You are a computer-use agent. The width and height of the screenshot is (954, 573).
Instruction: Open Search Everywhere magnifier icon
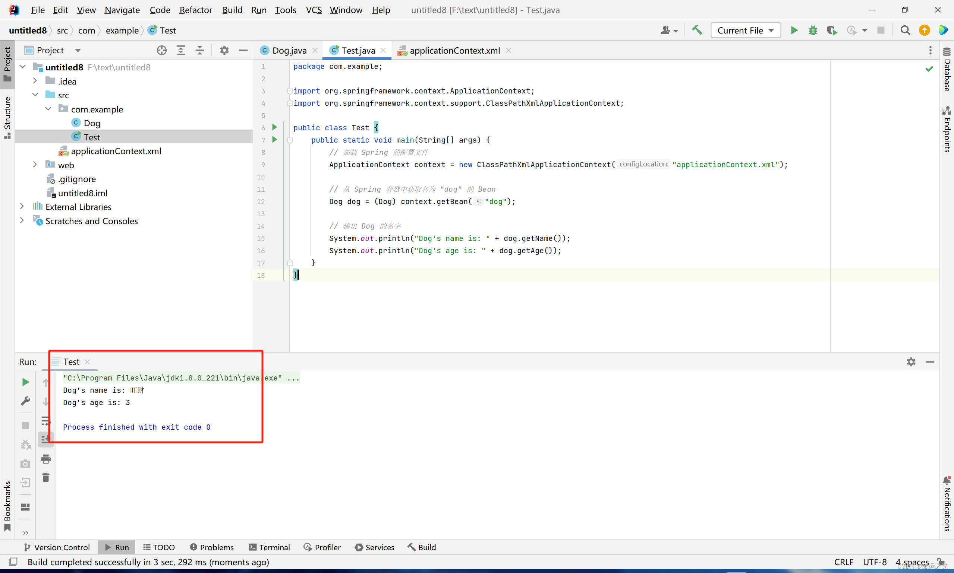pos(905,30)
